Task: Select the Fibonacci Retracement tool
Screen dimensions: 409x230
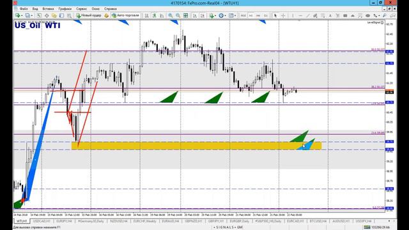Action: click(323, 15)
